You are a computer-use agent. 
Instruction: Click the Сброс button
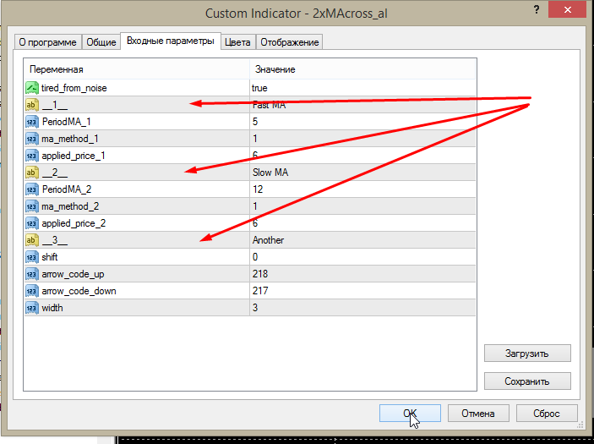point(547,413)
